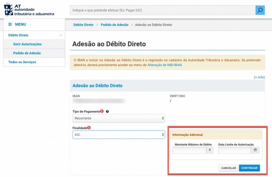This screenshot has height=177, width=272.
Task: Select Pedido de Adesão in the sidebar
Action: pos(27,53)
